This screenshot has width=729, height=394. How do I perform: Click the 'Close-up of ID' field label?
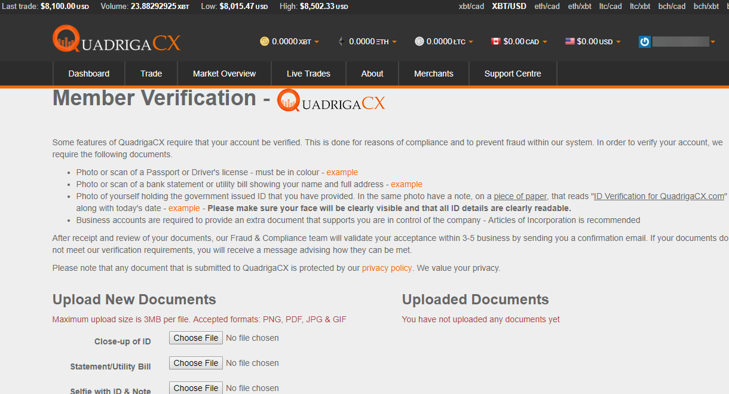[122, 341]
